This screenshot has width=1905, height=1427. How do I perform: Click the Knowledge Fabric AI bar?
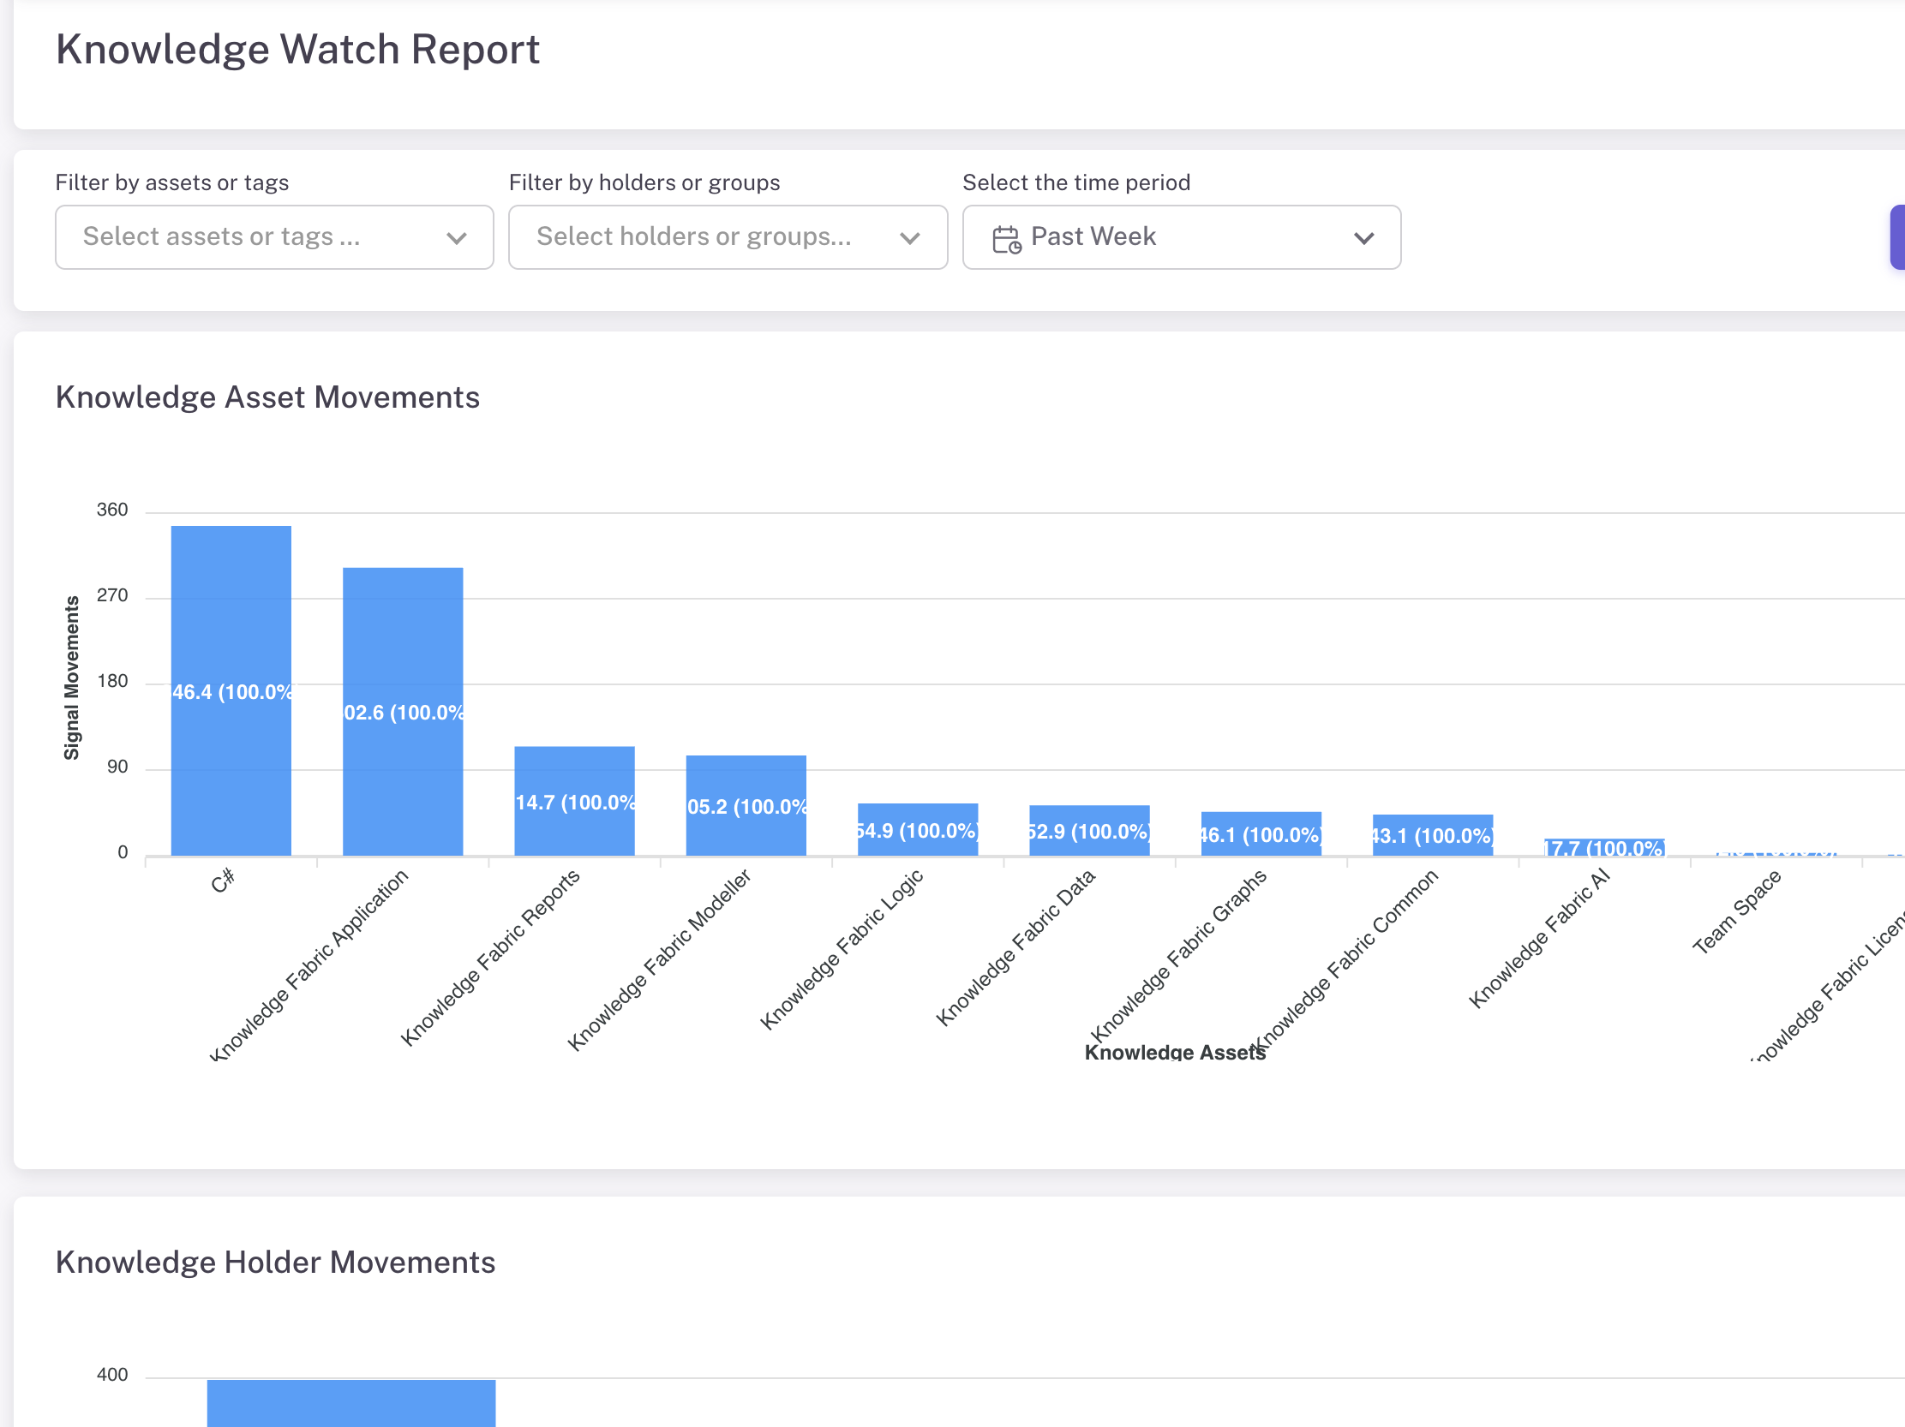click(1603, 847)
